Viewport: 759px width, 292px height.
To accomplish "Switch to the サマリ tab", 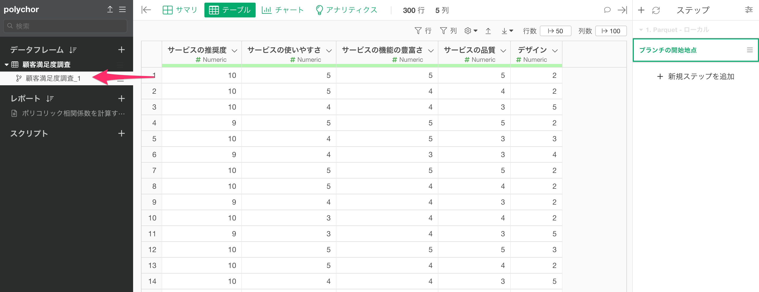I will [x=180, y=10].
